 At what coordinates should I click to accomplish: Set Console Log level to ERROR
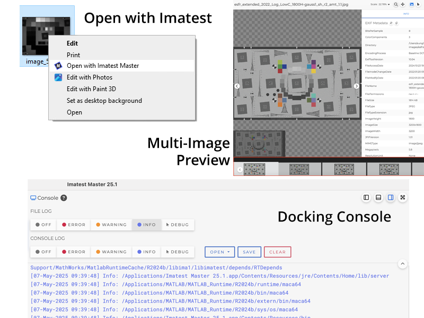pyautogui.click(x=74, y=252)
